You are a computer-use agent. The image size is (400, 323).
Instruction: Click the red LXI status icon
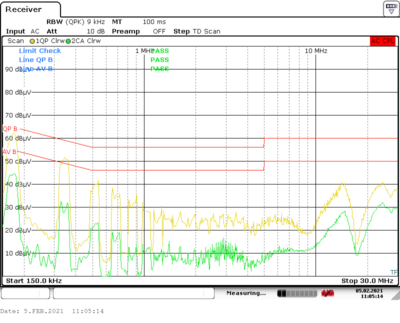[328, 293]
